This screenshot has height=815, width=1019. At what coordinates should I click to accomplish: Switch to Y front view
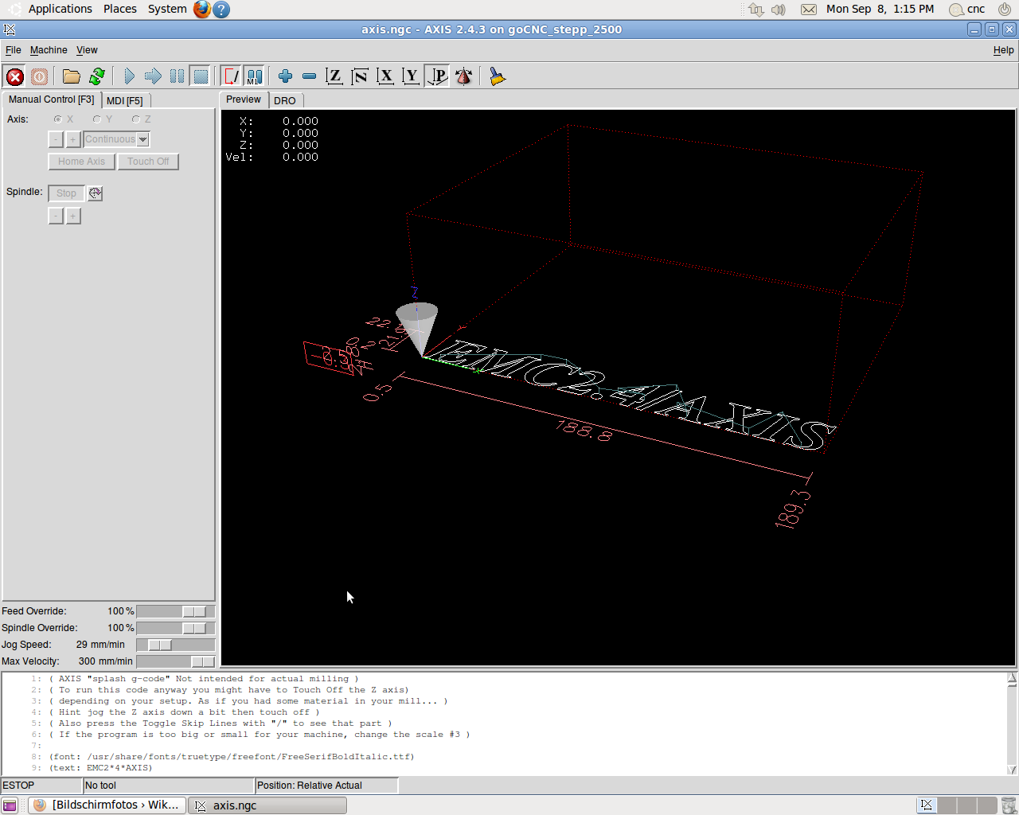[411, 76]
